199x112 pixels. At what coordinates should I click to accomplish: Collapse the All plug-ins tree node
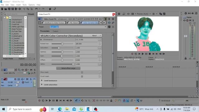pyautogui.click(x=5, y=17)
